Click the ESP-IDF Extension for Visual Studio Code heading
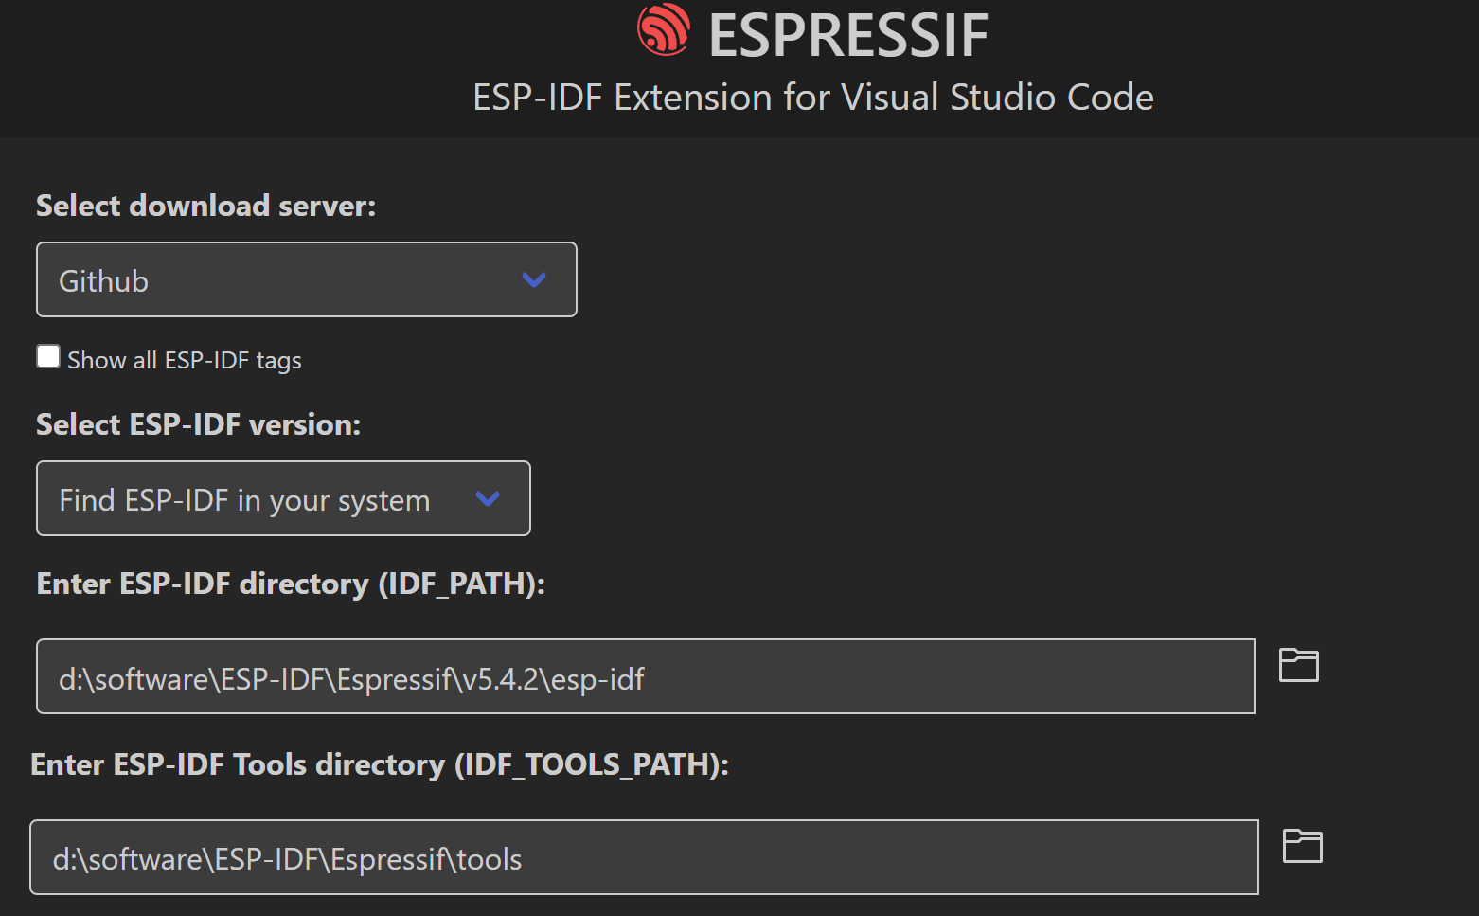1479x916 pixels. (x=813, y=98)
